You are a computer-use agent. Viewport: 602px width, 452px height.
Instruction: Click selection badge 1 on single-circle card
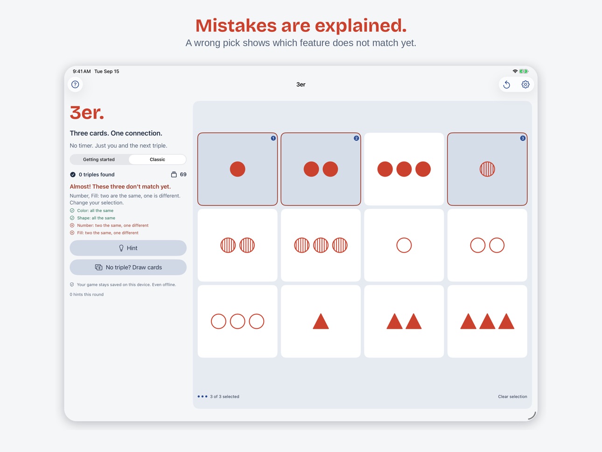tap(273, 138)
